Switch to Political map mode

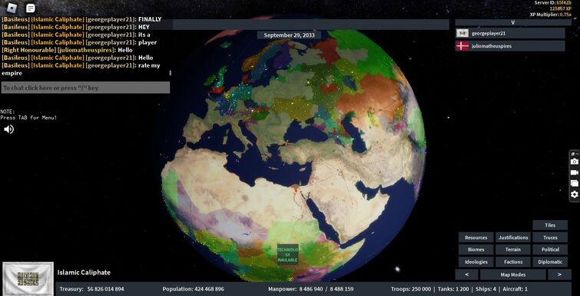[550, 249]
